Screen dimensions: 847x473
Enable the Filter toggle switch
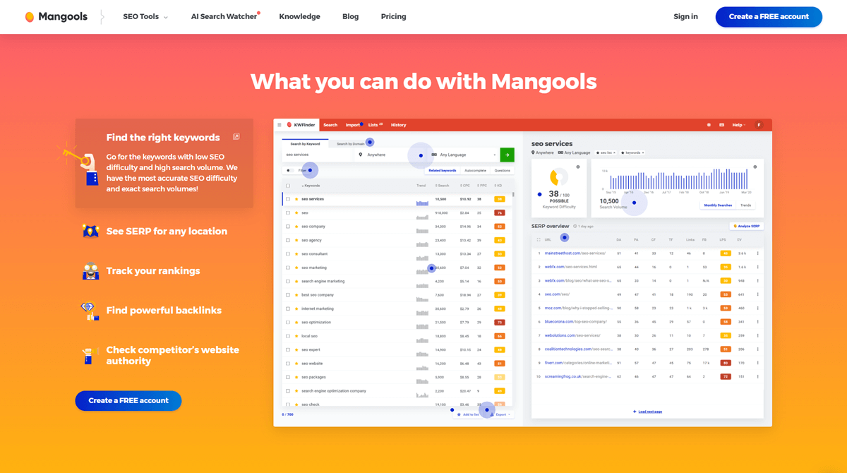click(x=289, y=170)
